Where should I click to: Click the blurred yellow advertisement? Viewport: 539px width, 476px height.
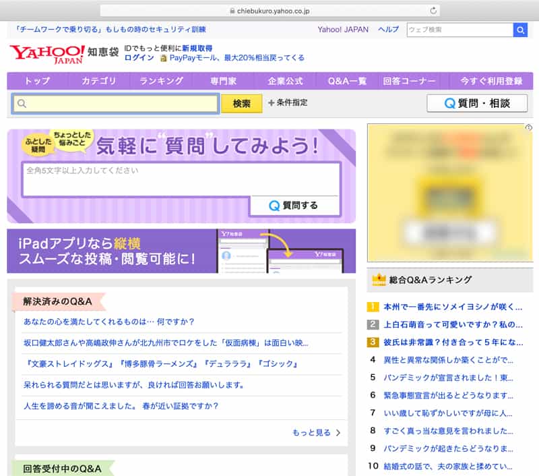click(449, 193)
